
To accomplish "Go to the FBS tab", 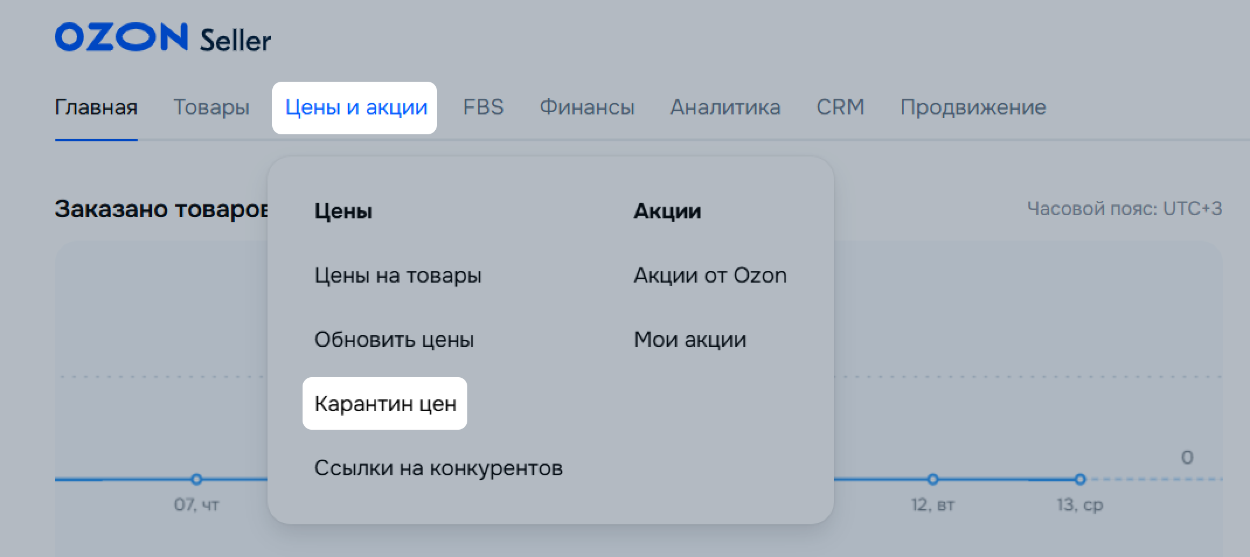I will coord(483,107).
